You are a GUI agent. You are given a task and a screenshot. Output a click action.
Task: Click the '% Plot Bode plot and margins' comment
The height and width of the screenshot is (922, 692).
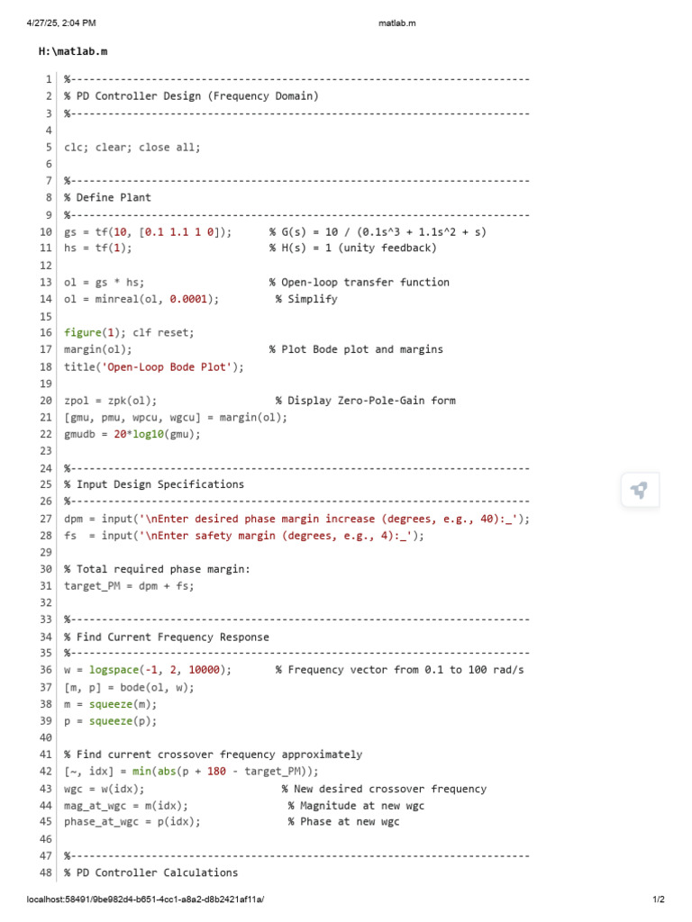click(356, 349)
